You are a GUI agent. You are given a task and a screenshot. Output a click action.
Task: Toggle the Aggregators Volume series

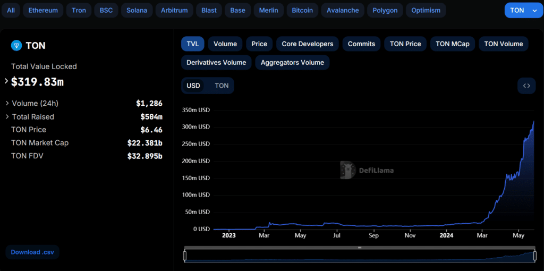(x=293, y=63)
